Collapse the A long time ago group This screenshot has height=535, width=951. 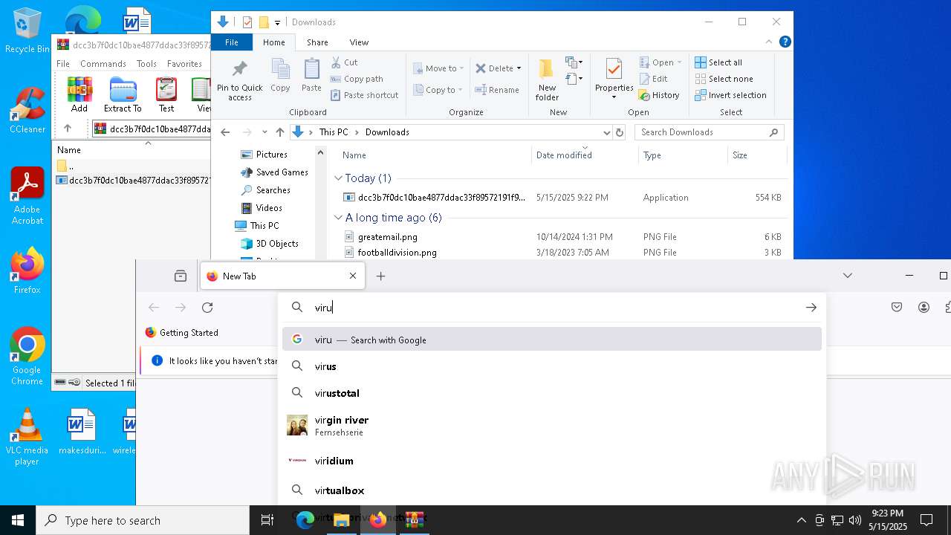point(339,218)
